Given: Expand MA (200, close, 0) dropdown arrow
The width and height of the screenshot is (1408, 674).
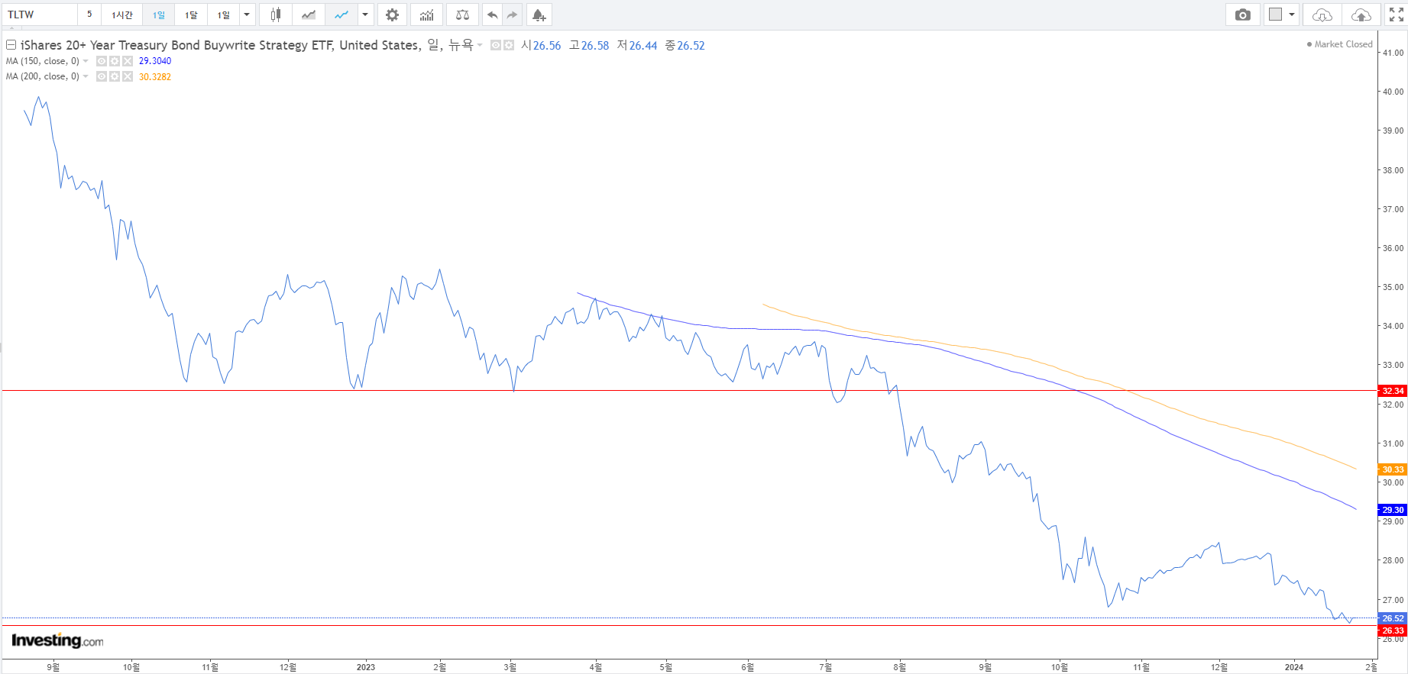Looking at the screenshot, I should [86, 76].
